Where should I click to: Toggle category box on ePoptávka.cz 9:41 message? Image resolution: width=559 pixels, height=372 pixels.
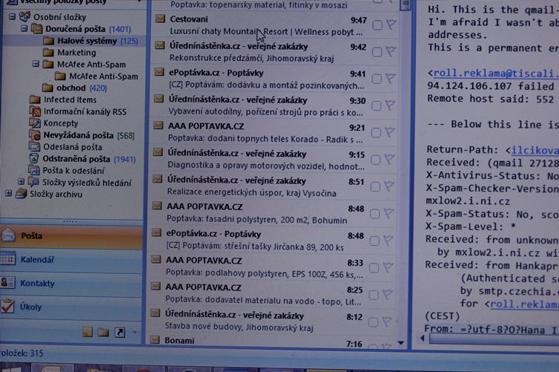tap(376, 79)
